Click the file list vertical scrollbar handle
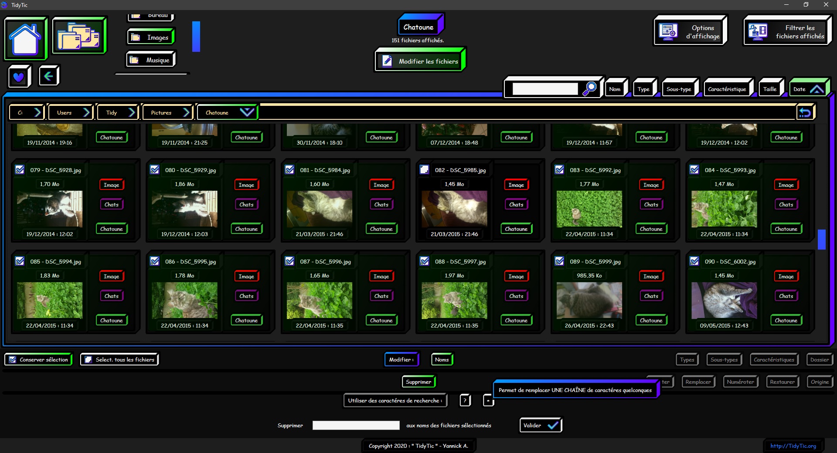The width and height of the screenshot is (837, 453). (x=822, y=239)
